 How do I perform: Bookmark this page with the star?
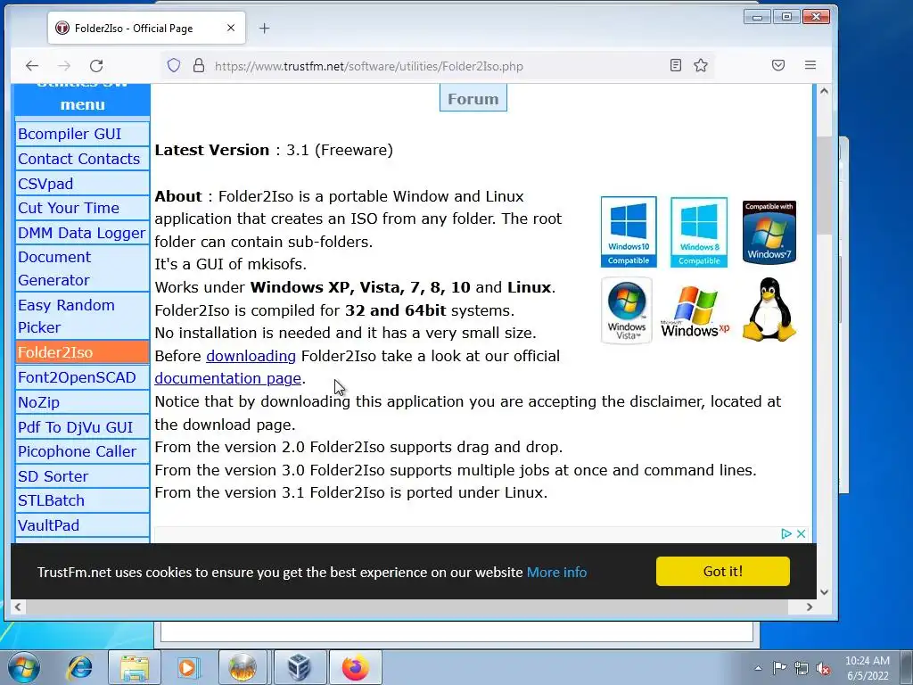click(x=701, y=65)
